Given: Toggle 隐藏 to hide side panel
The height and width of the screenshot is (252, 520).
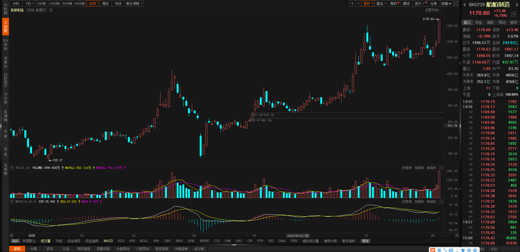Looking at the screenshot, I should [x=446, y=4].
